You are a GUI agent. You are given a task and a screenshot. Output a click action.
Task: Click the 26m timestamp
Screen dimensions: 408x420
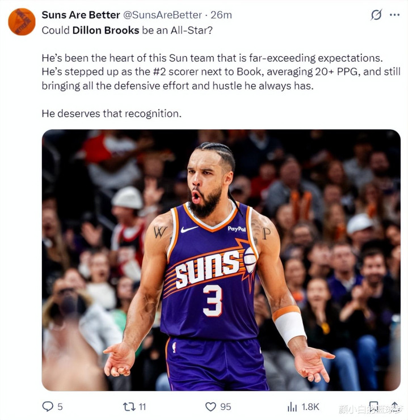221,15
